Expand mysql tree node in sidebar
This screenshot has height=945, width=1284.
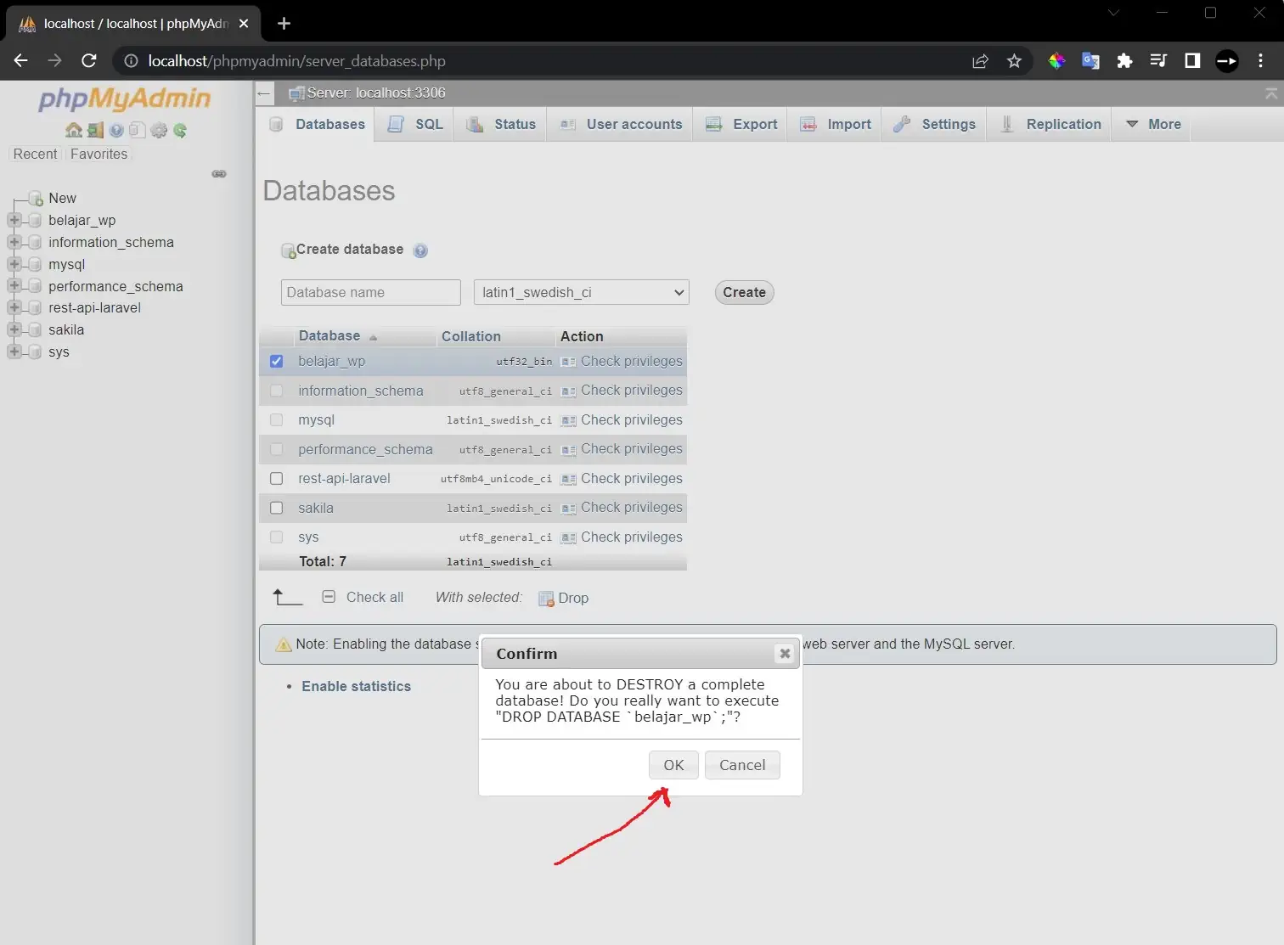(14, 264)
